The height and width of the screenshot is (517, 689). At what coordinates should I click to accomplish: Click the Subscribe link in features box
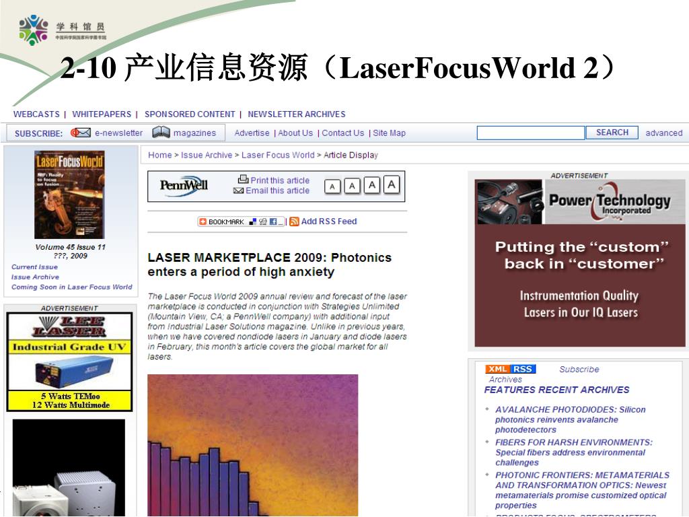point(579,370)
